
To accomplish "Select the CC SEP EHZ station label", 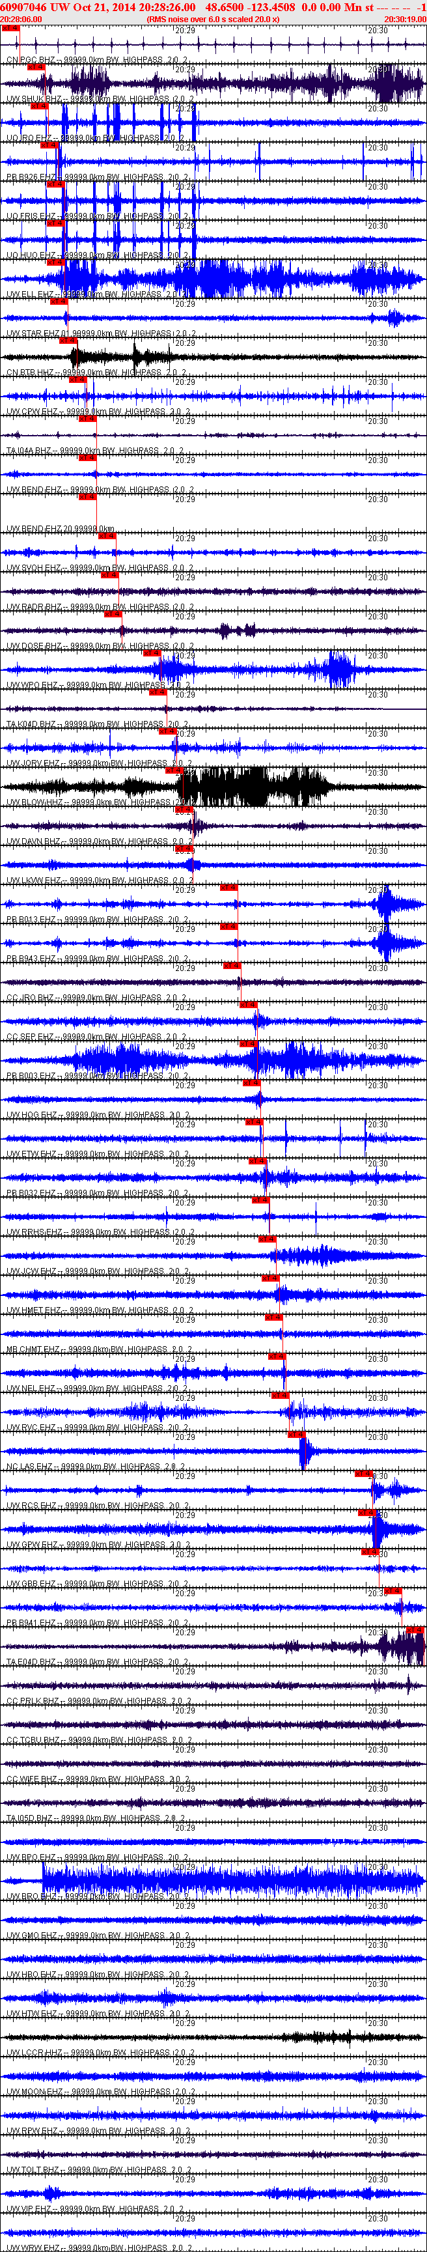I will 97,1037.
